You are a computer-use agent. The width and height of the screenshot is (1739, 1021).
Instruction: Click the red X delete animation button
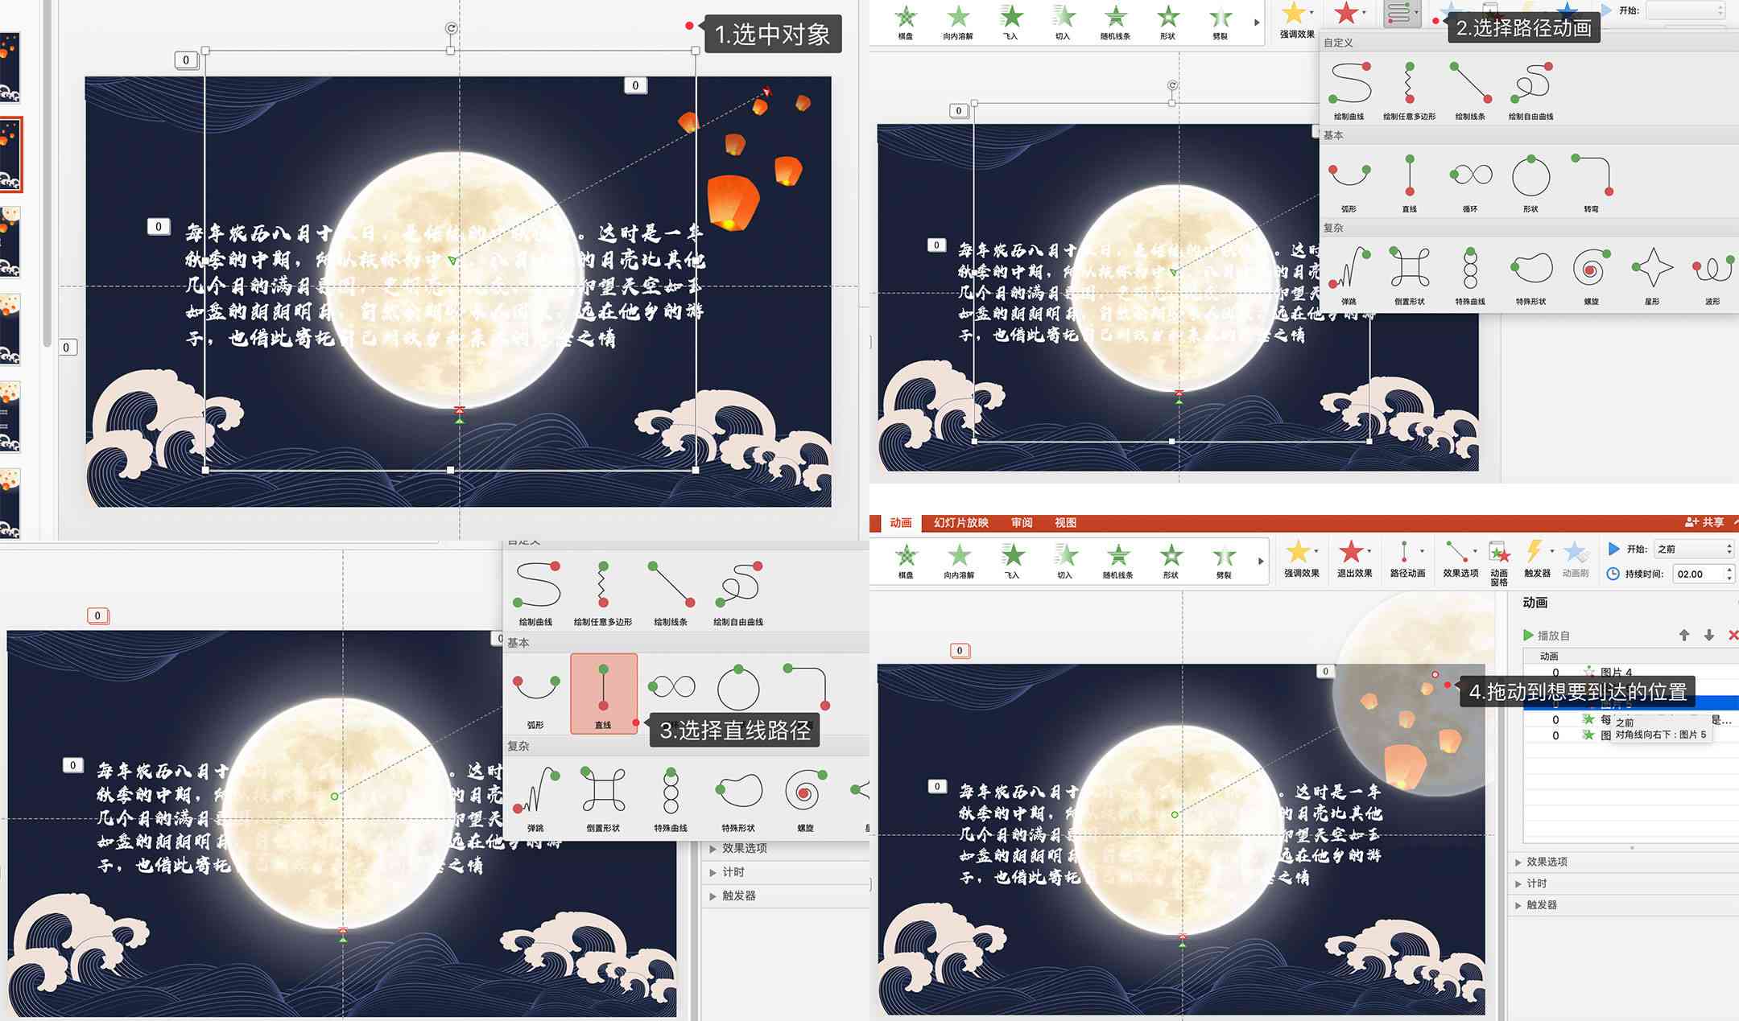point(1733,635)
